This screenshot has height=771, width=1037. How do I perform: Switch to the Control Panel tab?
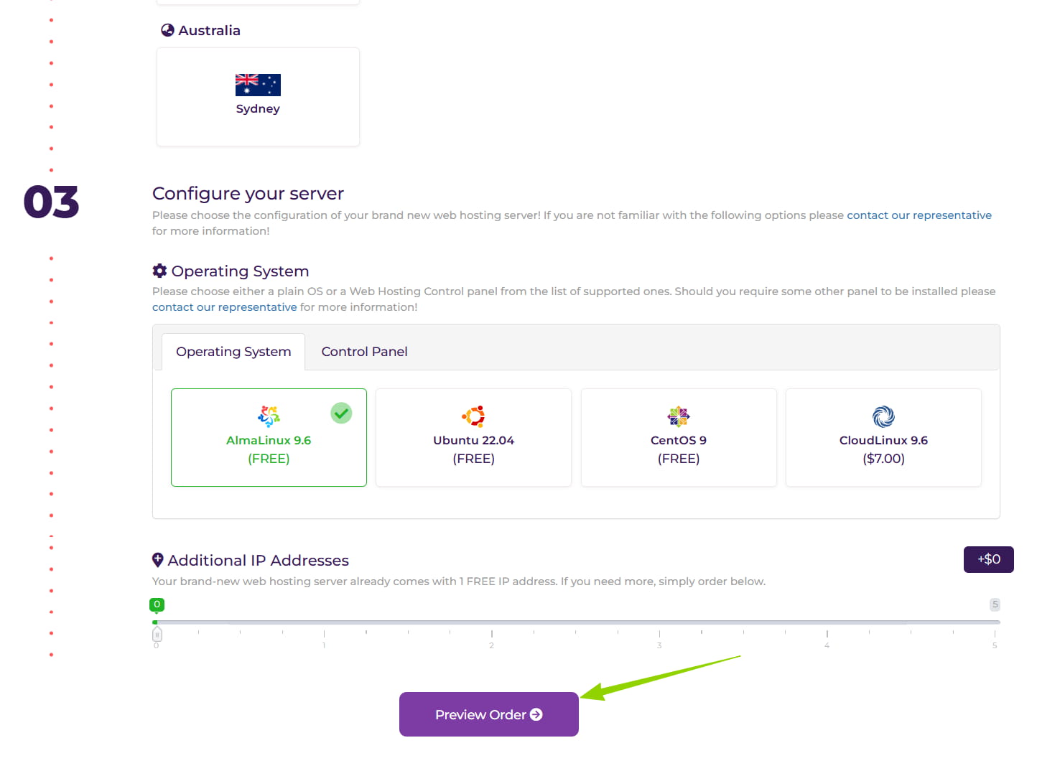pos(364,352)
